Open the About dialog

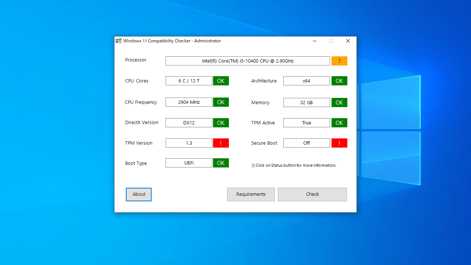[x=138, y=194]
